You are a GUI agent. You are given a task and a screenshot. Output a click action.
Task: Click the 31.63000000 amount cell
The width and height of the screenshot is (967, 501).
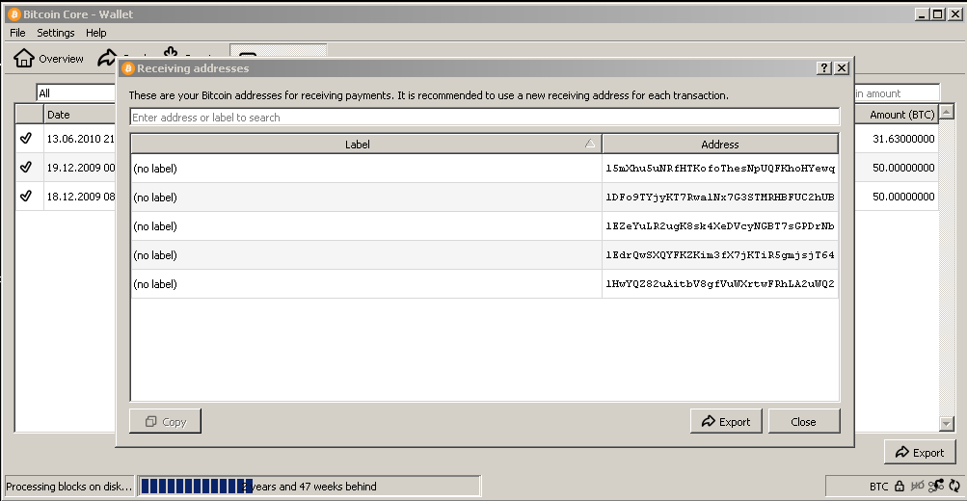pos(896,139)
